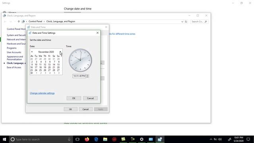This screenshot has width=254, height=143.
Task: Click the taskbar search box
Action: pos(40,139)
